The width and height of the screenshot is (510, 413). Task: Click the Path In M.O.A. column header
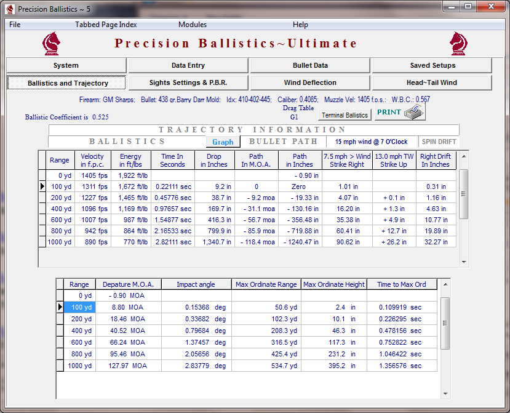point(257,160)
